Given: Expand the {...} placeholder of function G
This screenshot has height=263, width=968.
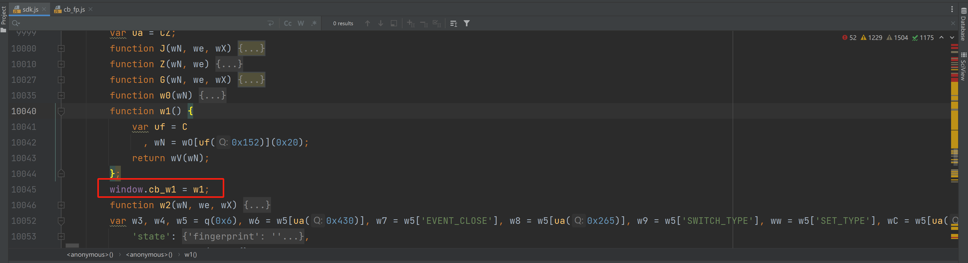Looking at the screenshot, I should click(x=251, y=80).
